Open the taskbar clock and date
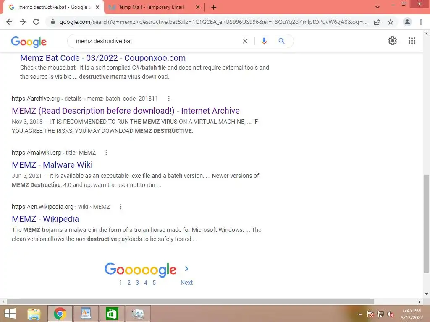Viewport: 430px width, 322px height. click(412, 314)
